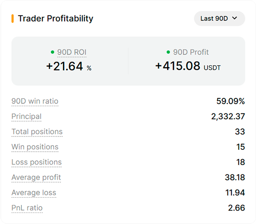Click the chevron arrow beside Last 90D
The width and height of the screenshot is (256, 224).
click(x=235, y=18)
